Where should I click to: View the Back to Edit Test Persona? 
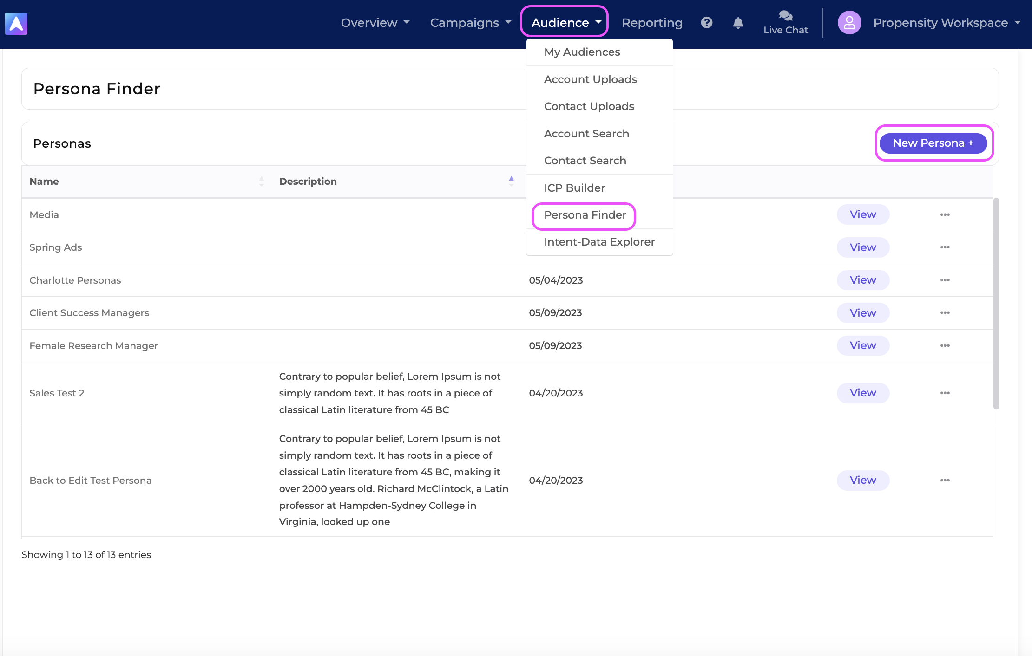(x=863, y=480)
